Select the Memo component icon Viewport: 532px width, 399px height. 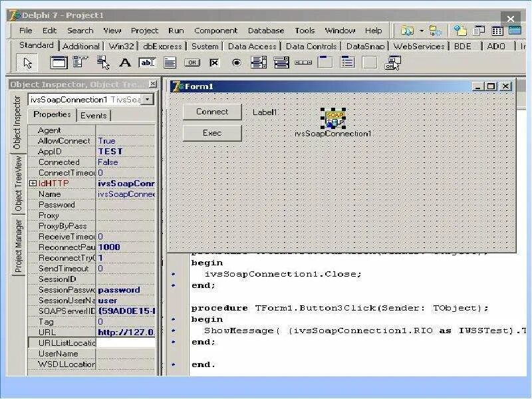click(170, 63)
